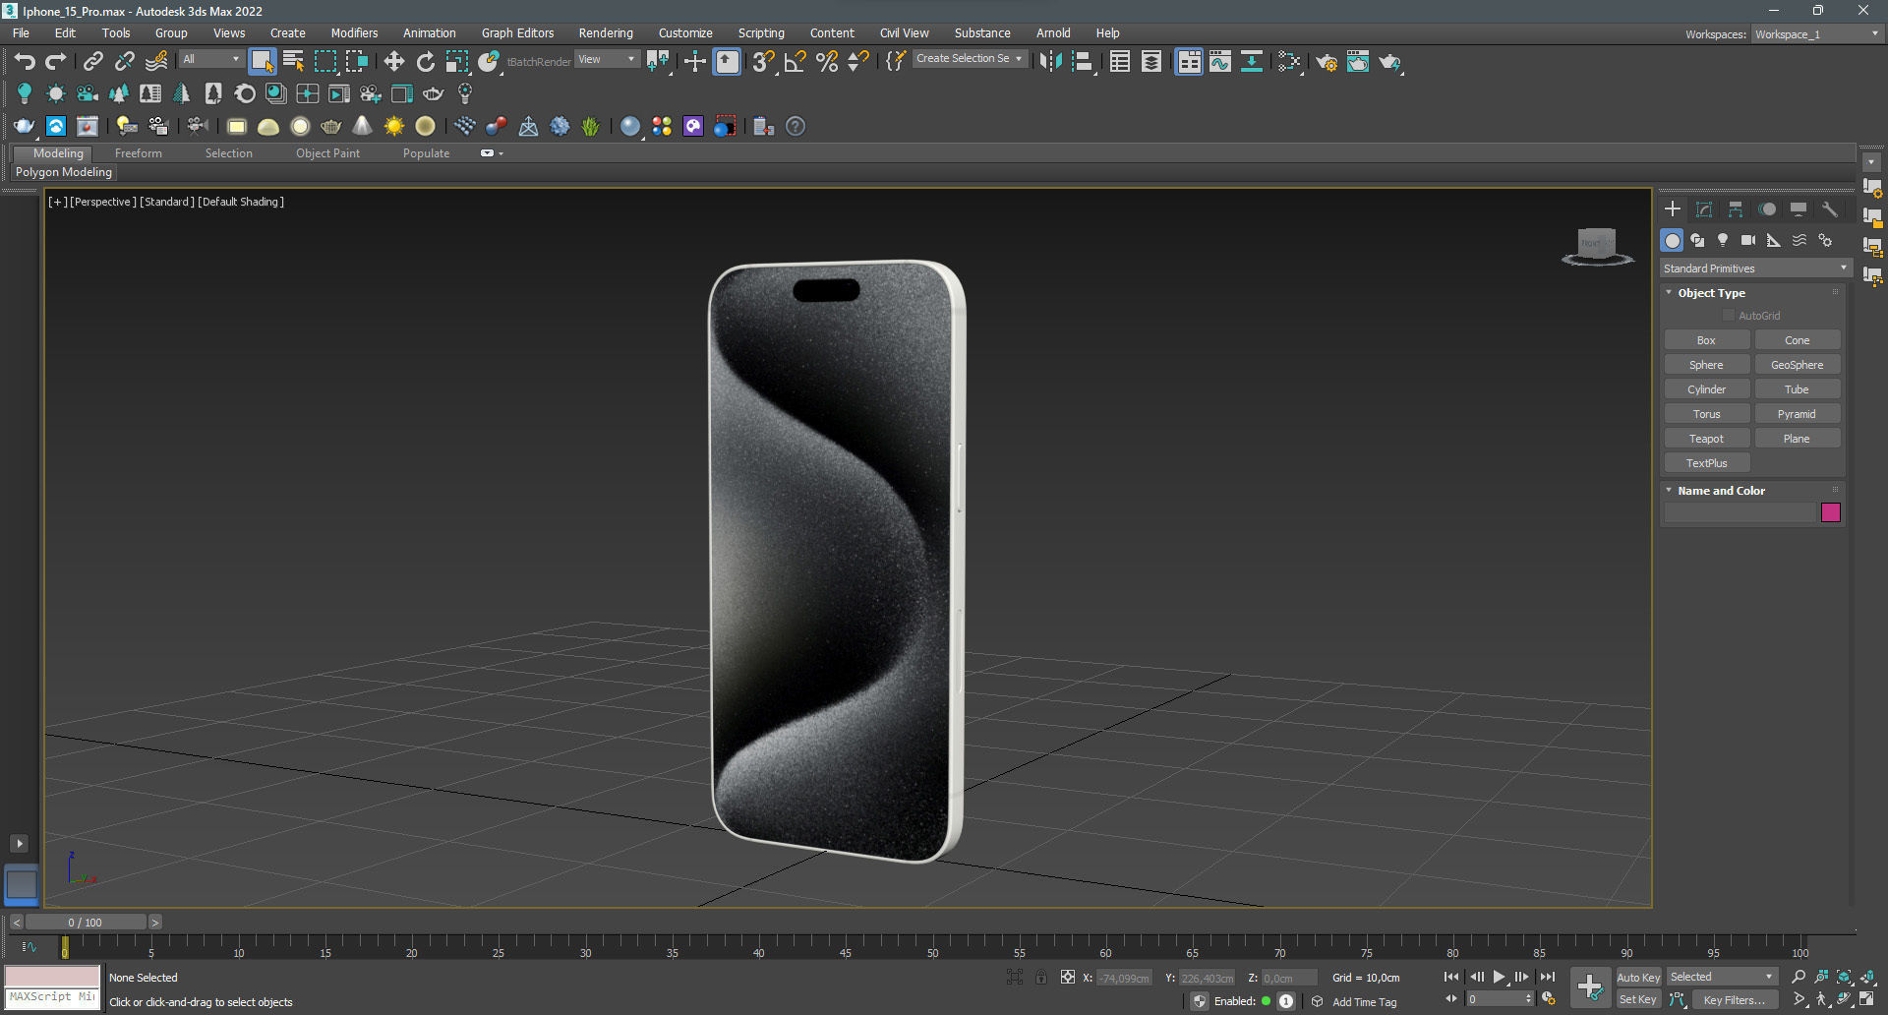Image resolution: width=1888 pixels, height=1015 pixels.
Task: Switch to the Freeform ribbon tab
Action: [x=138, y=153]
